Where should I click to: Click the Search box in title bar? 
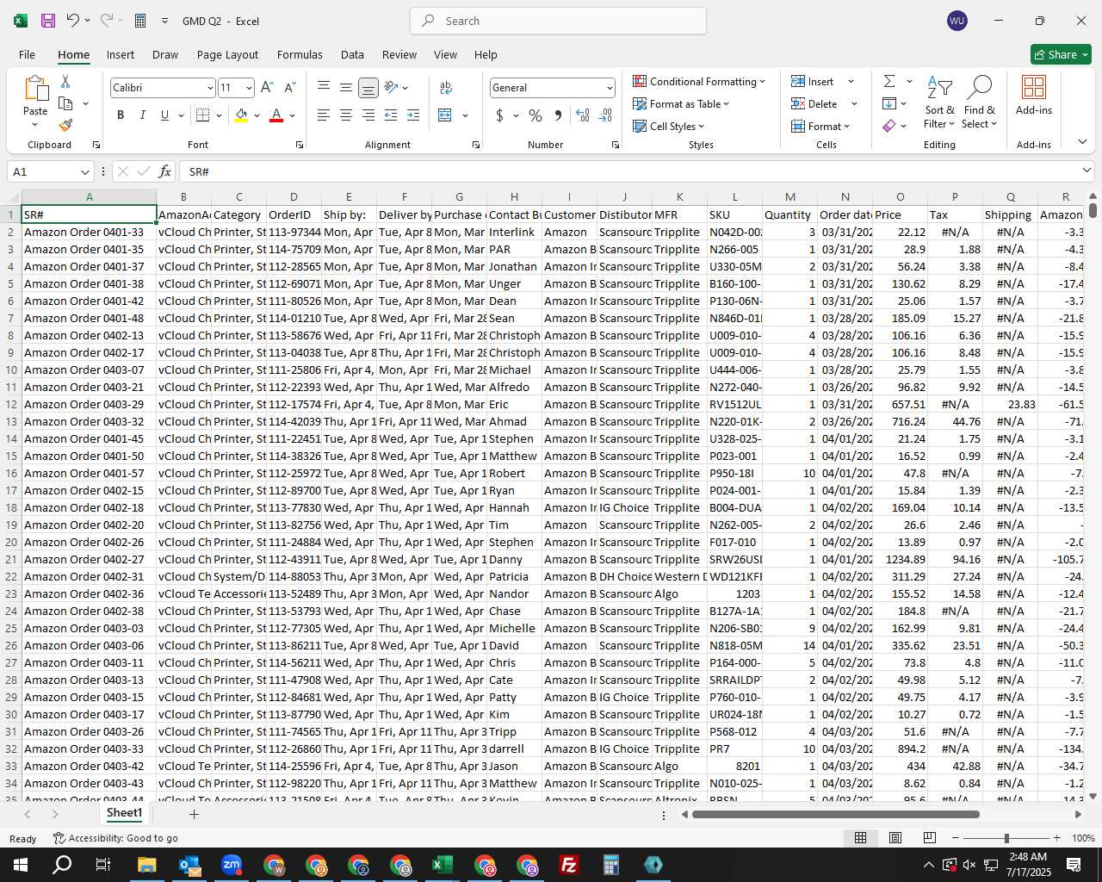coord(558,21)
